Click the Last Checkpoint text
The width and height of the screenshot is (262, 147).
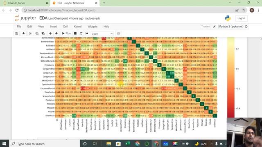[x=66, y=18]
